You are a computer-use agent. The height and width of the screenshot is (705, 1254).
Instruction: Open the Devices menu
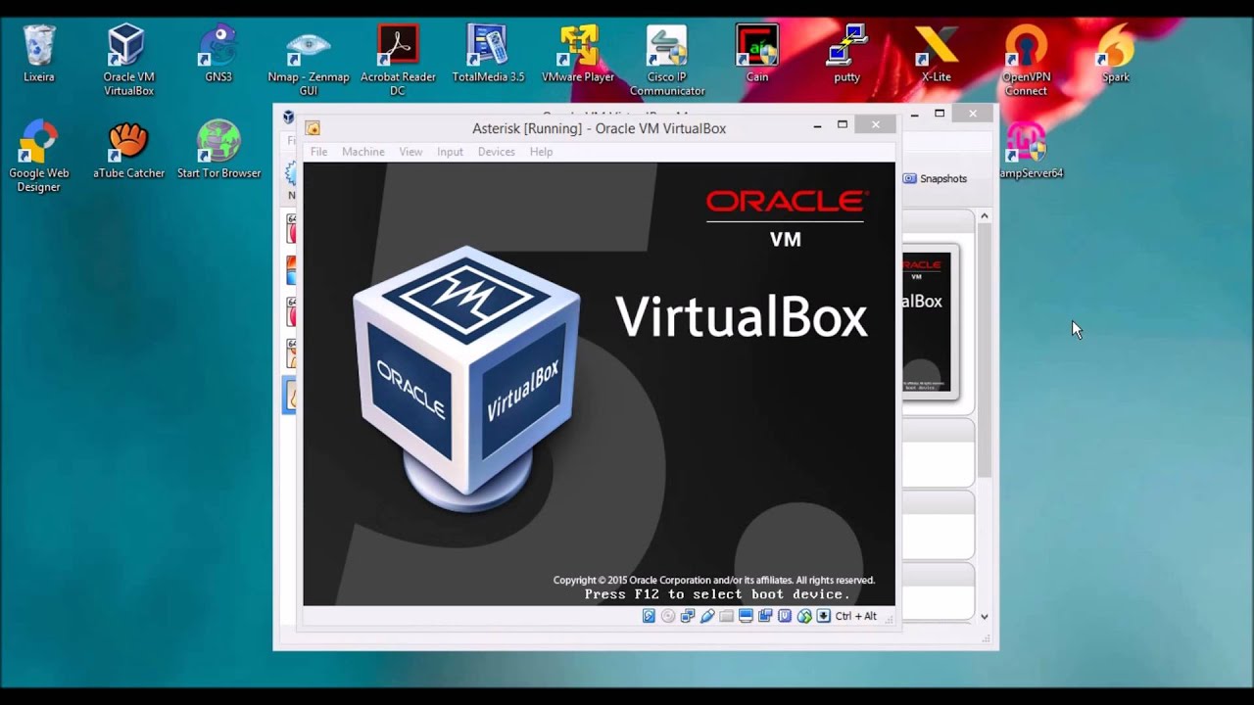[x=497, y=152]
